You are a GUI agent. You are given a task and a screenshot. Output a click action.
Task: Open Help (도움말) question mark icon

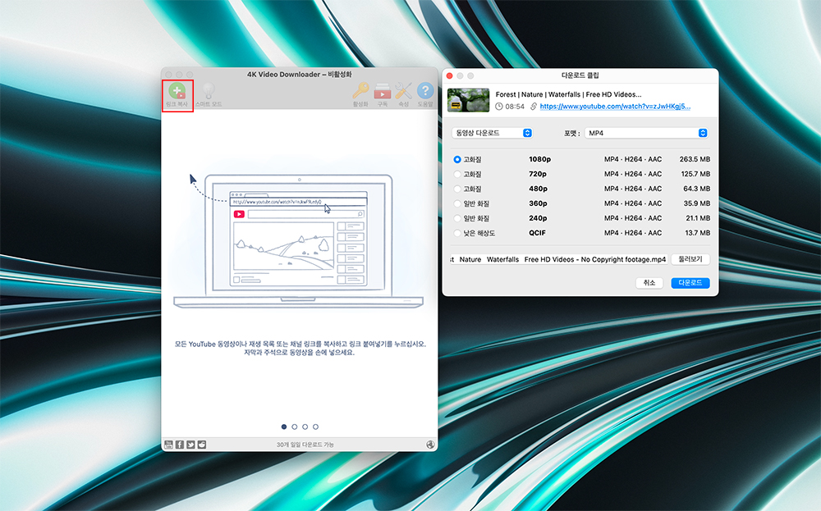click(425, 90)
